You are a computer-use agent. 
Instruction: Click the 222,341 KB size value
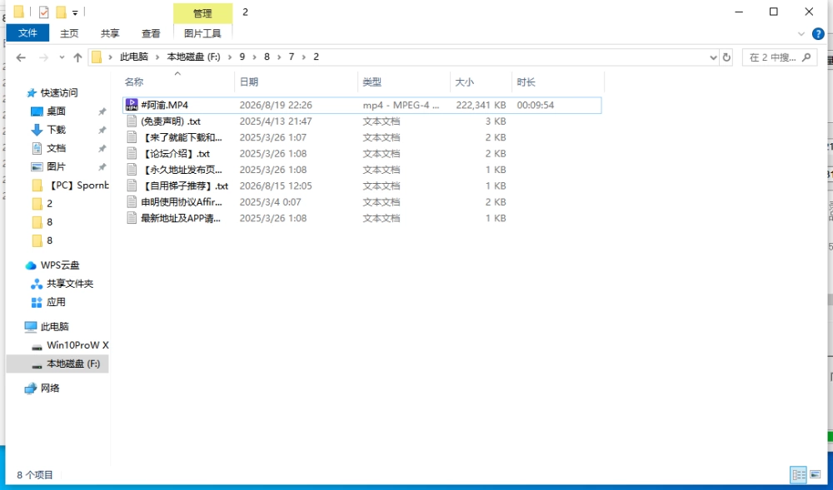(481, 105)
